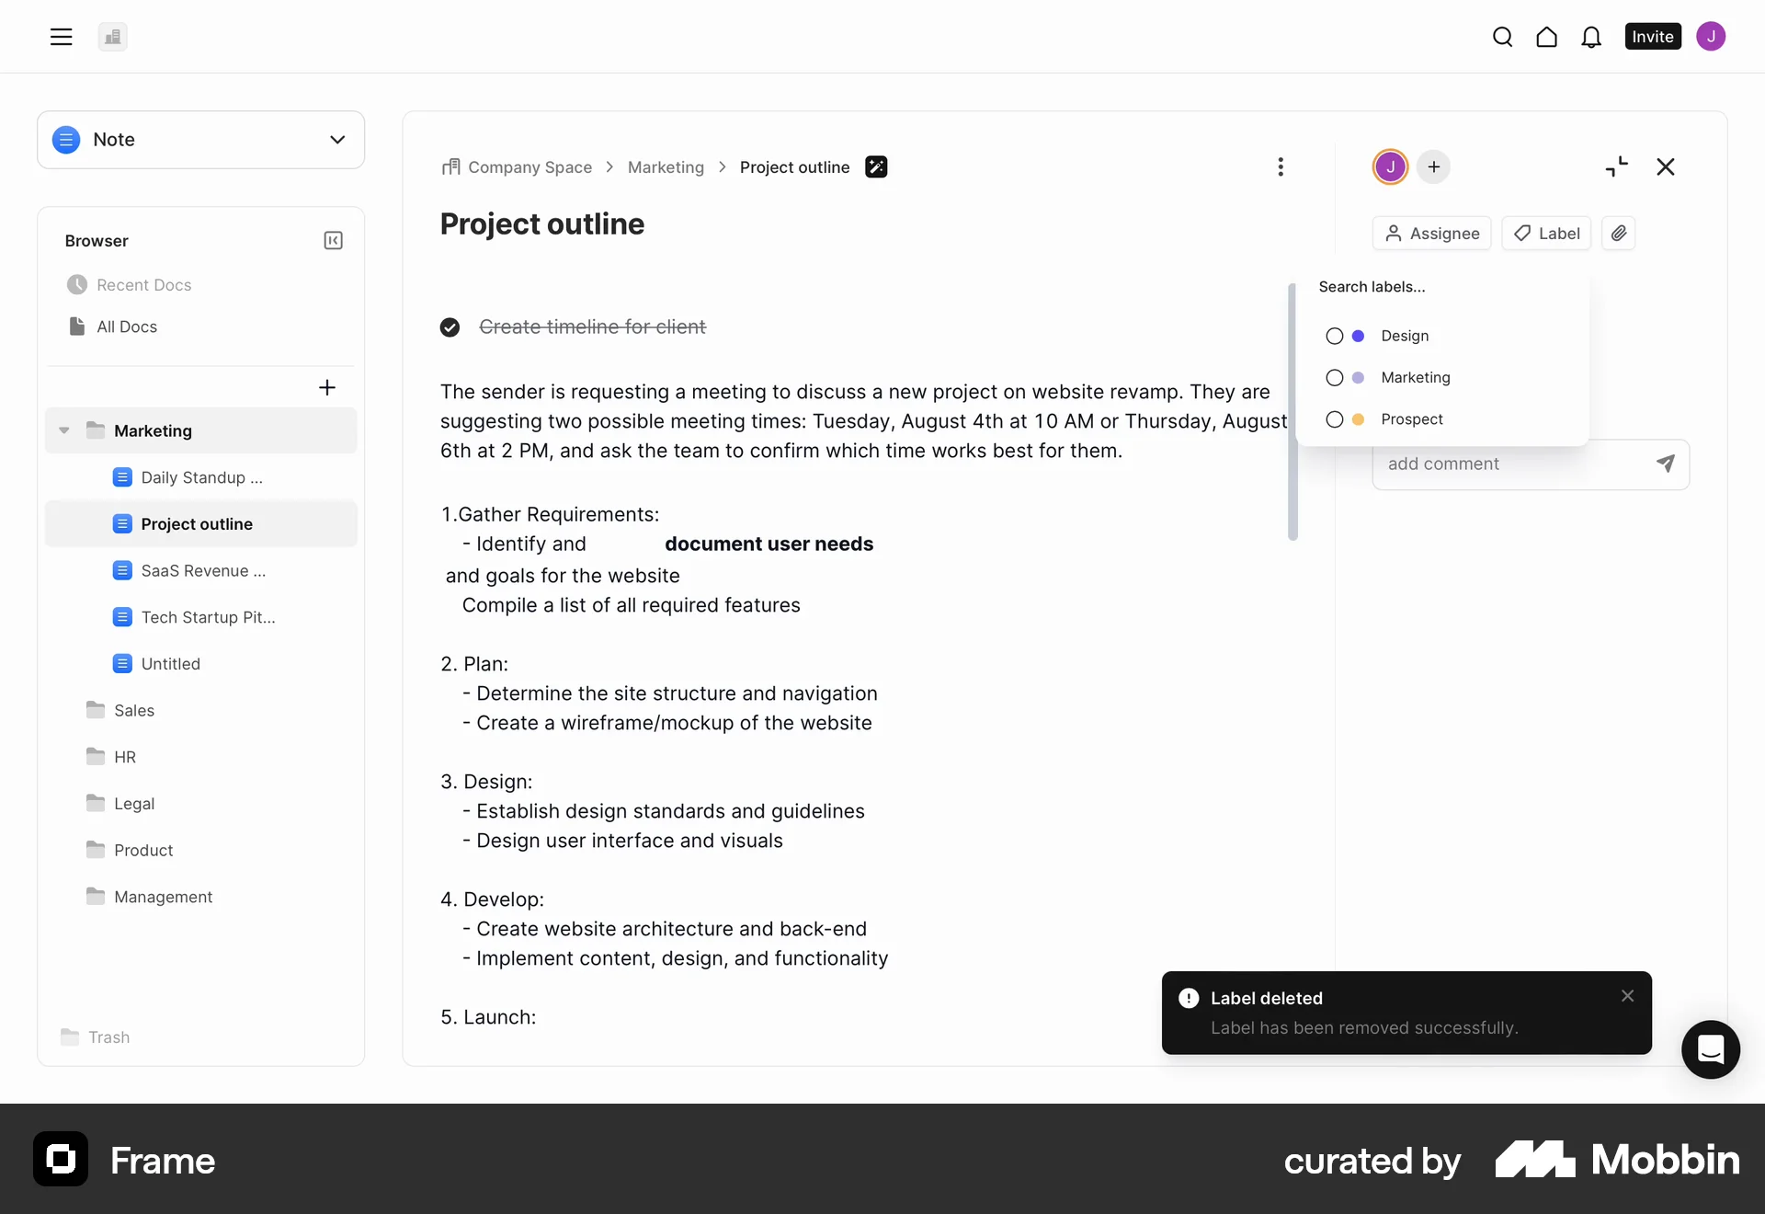Click the Assignee button
The width and height of the screenshot is (1765, 1214).
coord(1431,234)
